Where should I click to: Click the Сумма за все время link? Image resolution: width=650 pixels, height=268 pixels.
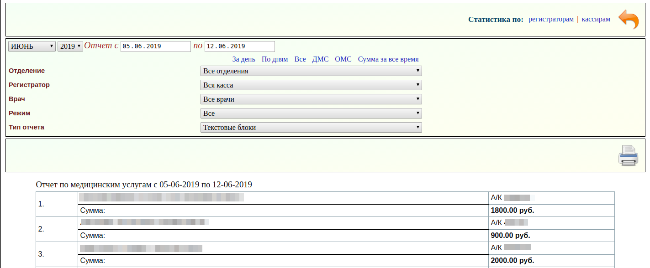(x=388, y=59)
